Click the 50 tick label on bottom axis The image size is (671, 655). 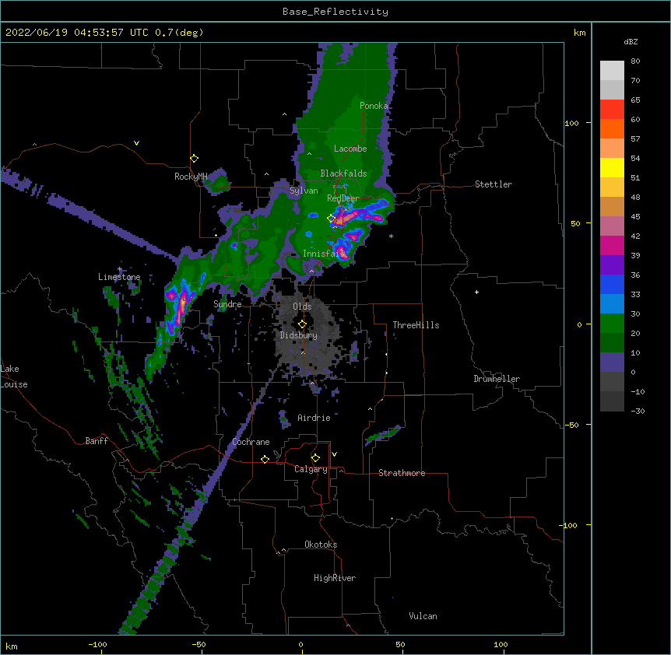[x=399, y=644]
